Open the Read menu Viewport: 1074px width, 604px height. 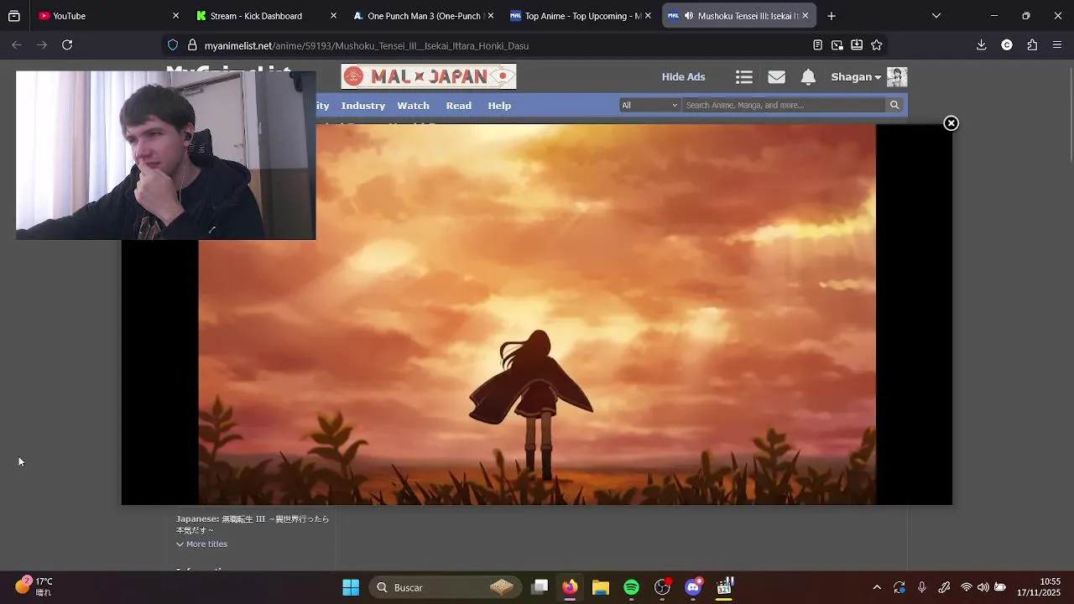(458, 106)
